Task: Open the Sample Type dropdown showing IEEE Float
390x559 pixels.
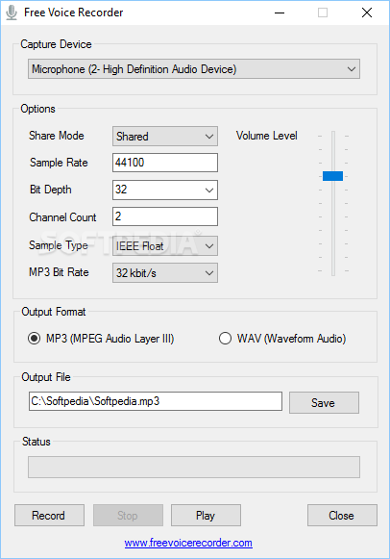Action: click(x=165, y=246)
